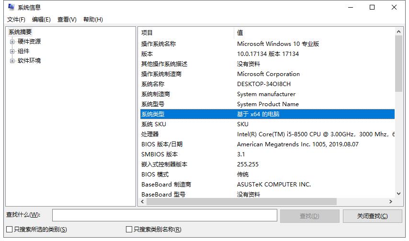The image size is (409, 241).
Task: Open the 查看(V) menu
Action: 67,20
